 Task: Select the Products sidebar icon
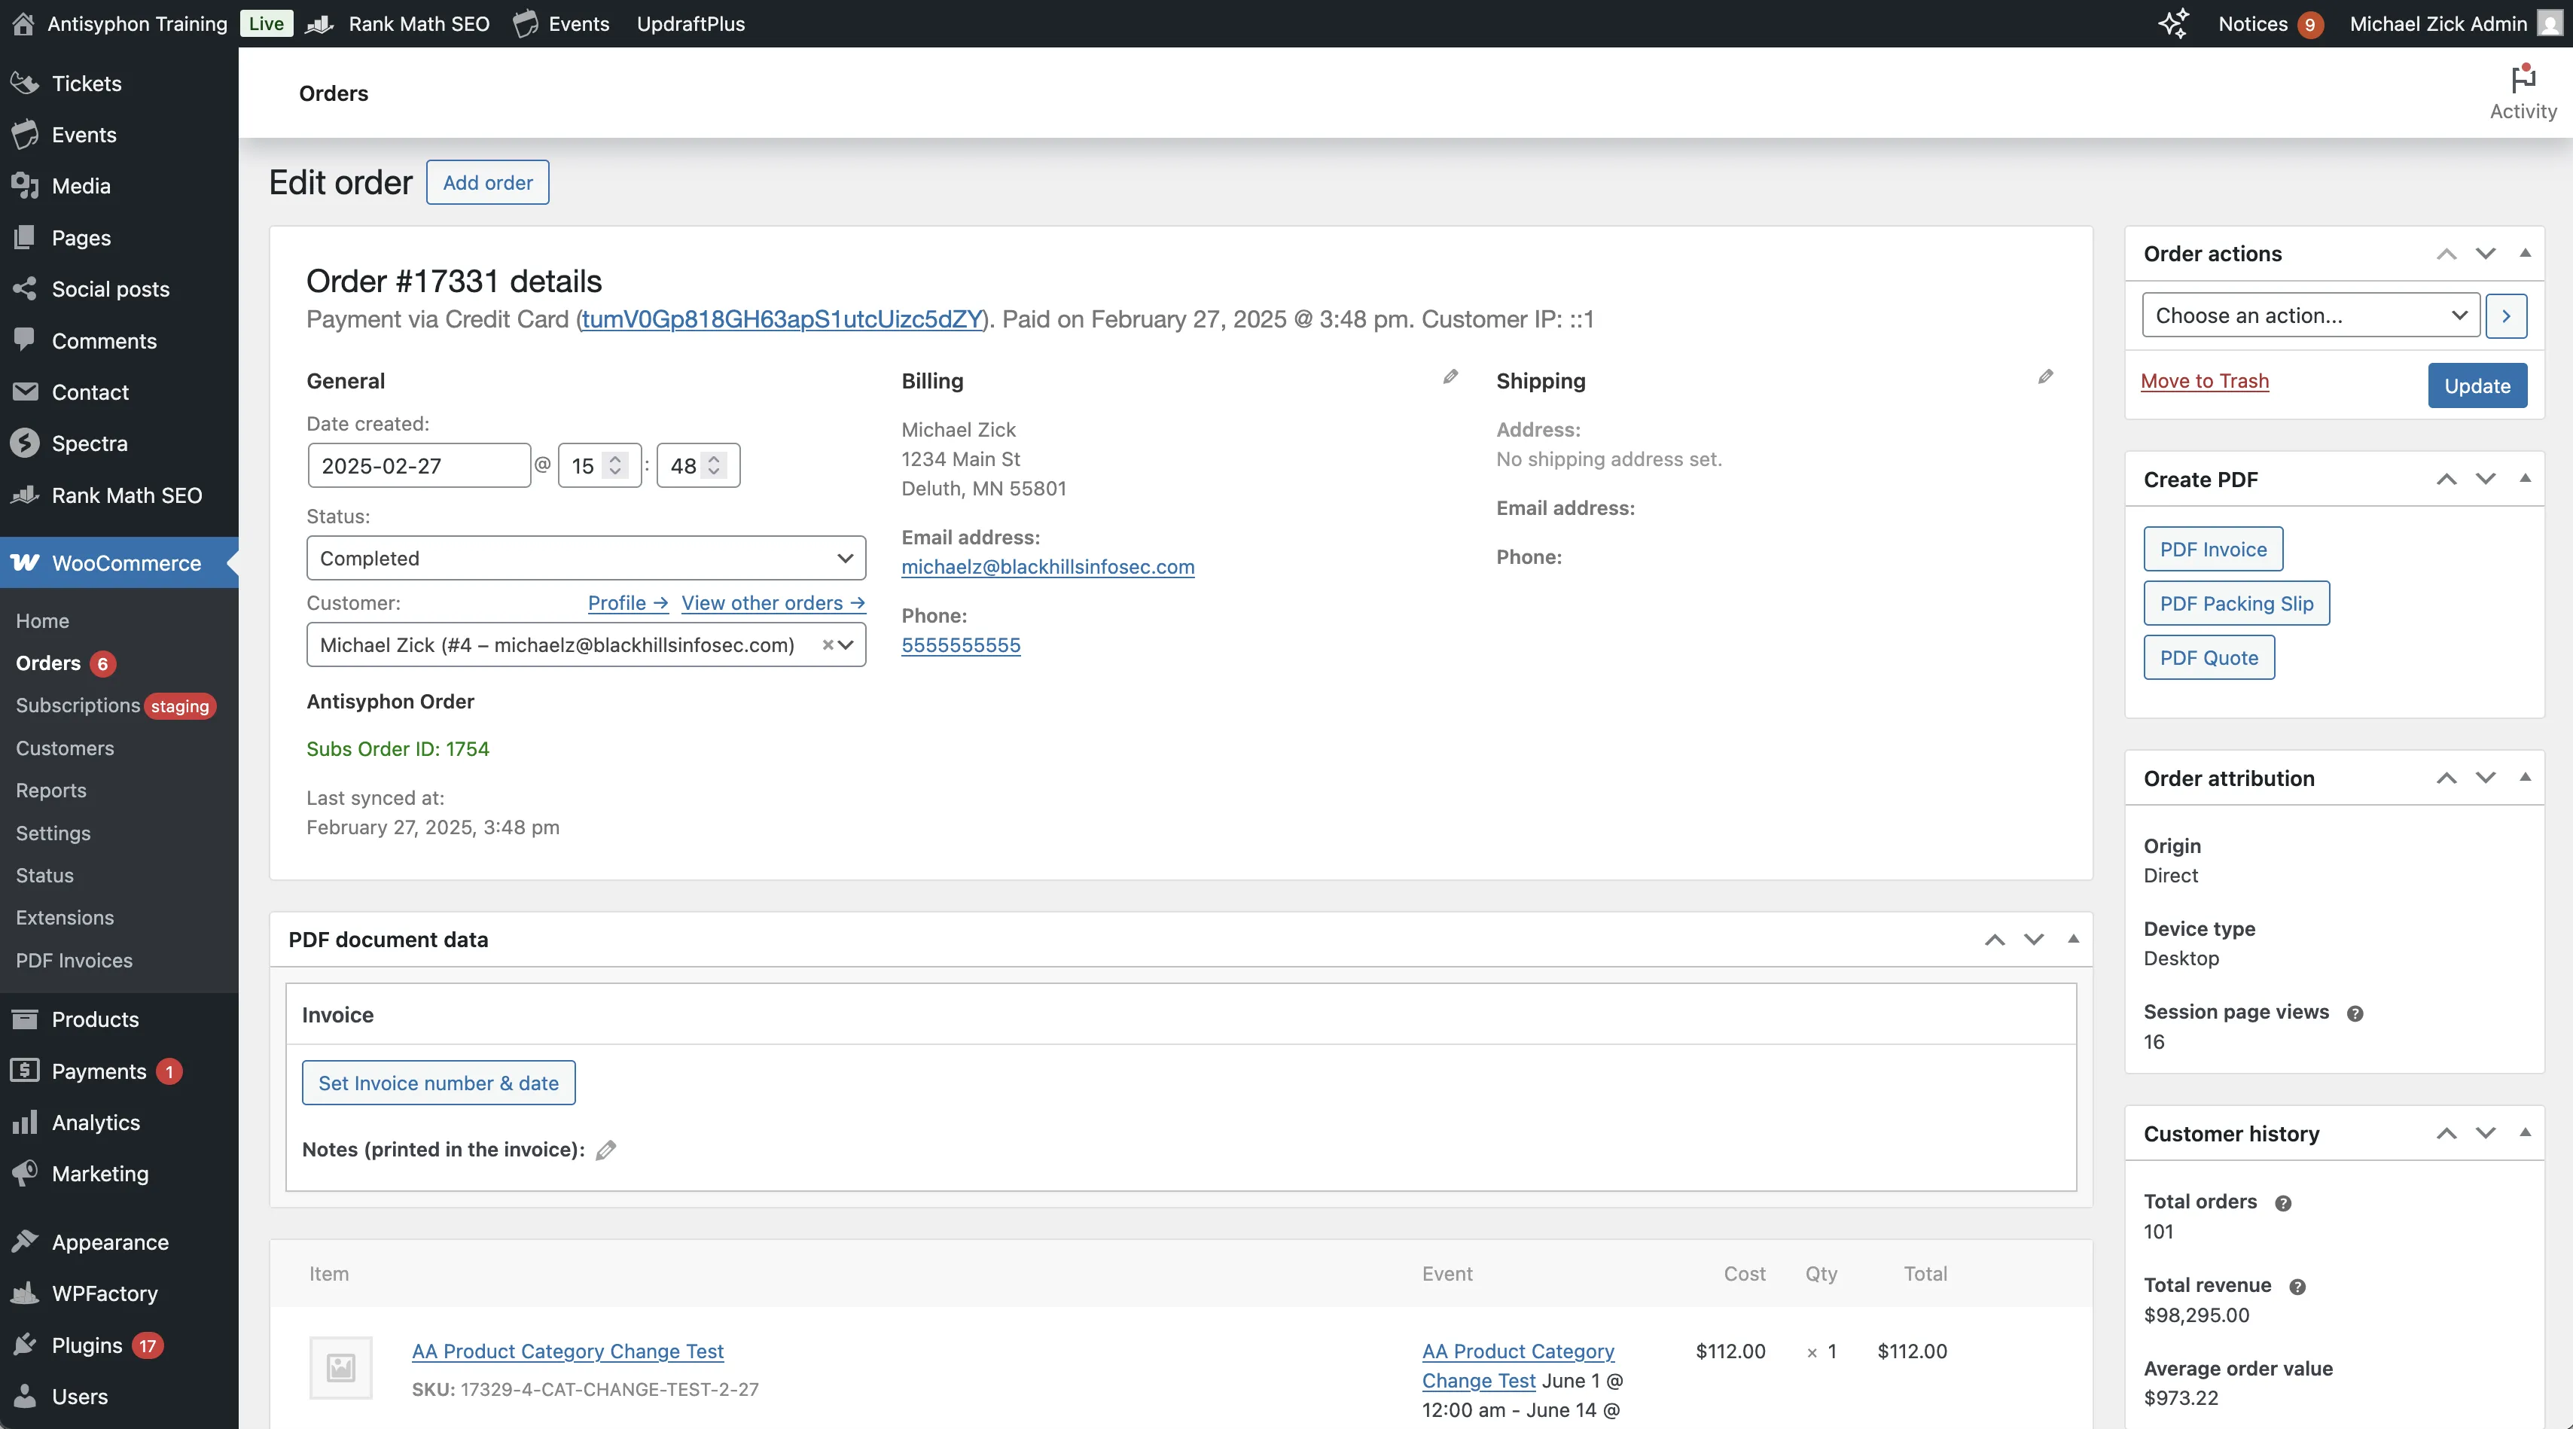(x=25, y=1019)
